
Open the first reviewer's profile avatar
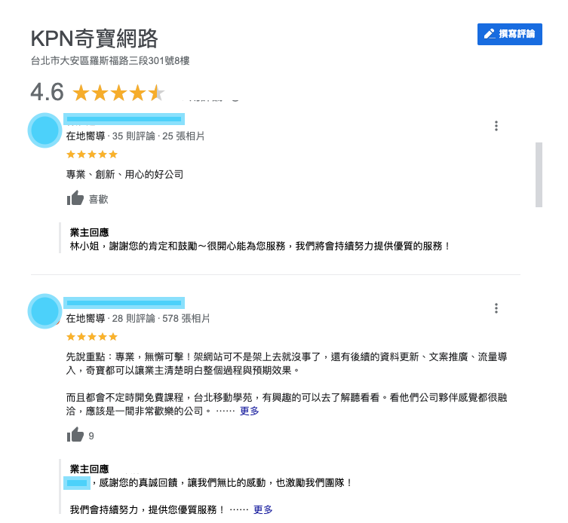(x=45, y=130)
